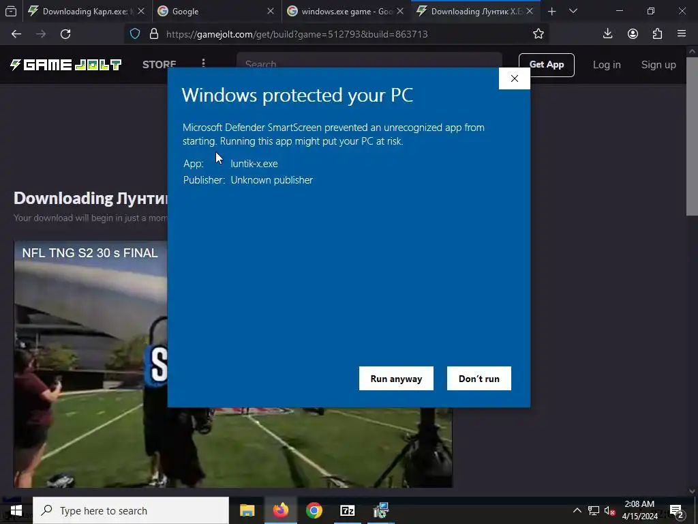Click the muted volume tray icon

pos(609,511)
